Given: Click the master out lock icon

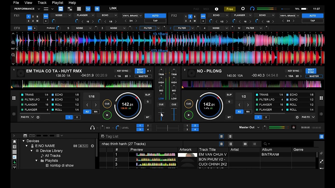Looking at the screenshot, I should tap(294, 127).
